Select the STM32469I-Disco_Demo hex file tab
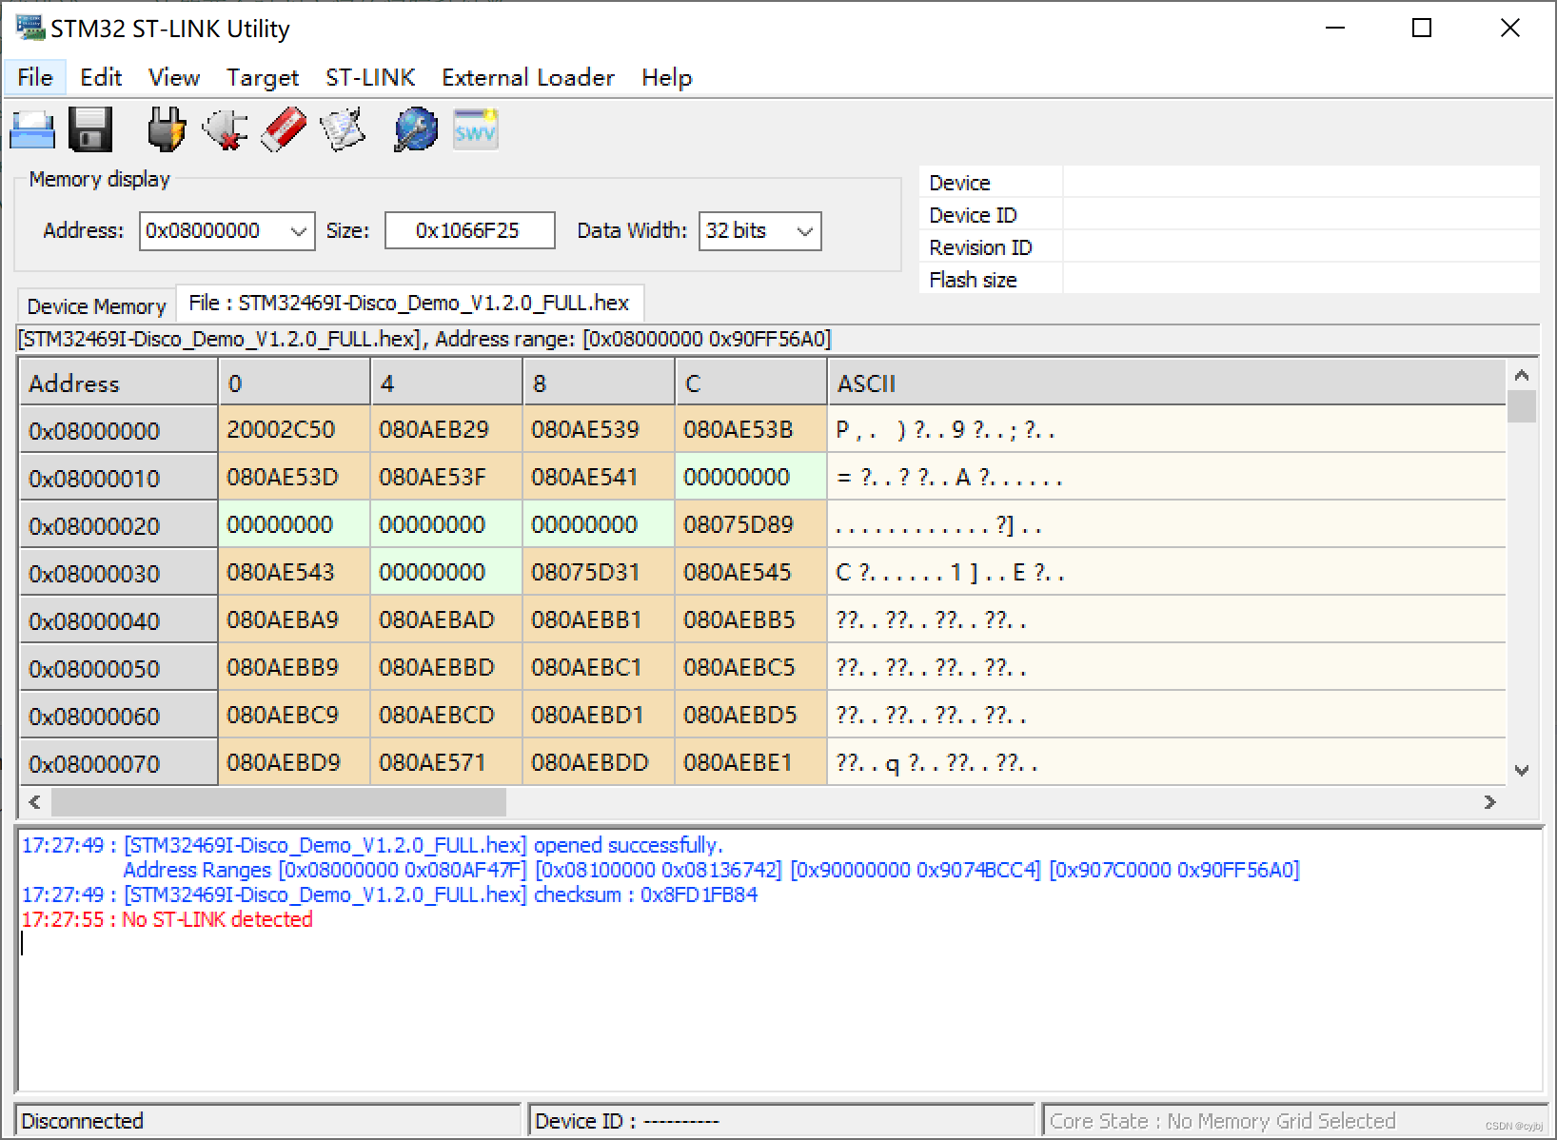 coord(409,303)
